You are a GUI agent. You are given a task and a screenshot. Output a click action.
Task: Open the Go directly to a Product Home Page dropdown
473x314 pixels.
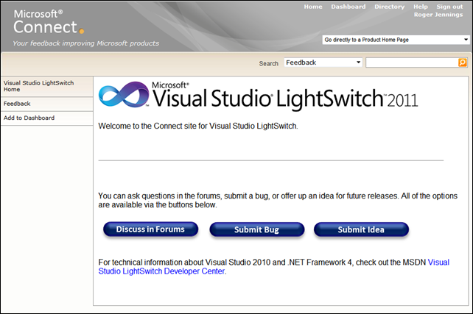point(396,40)
